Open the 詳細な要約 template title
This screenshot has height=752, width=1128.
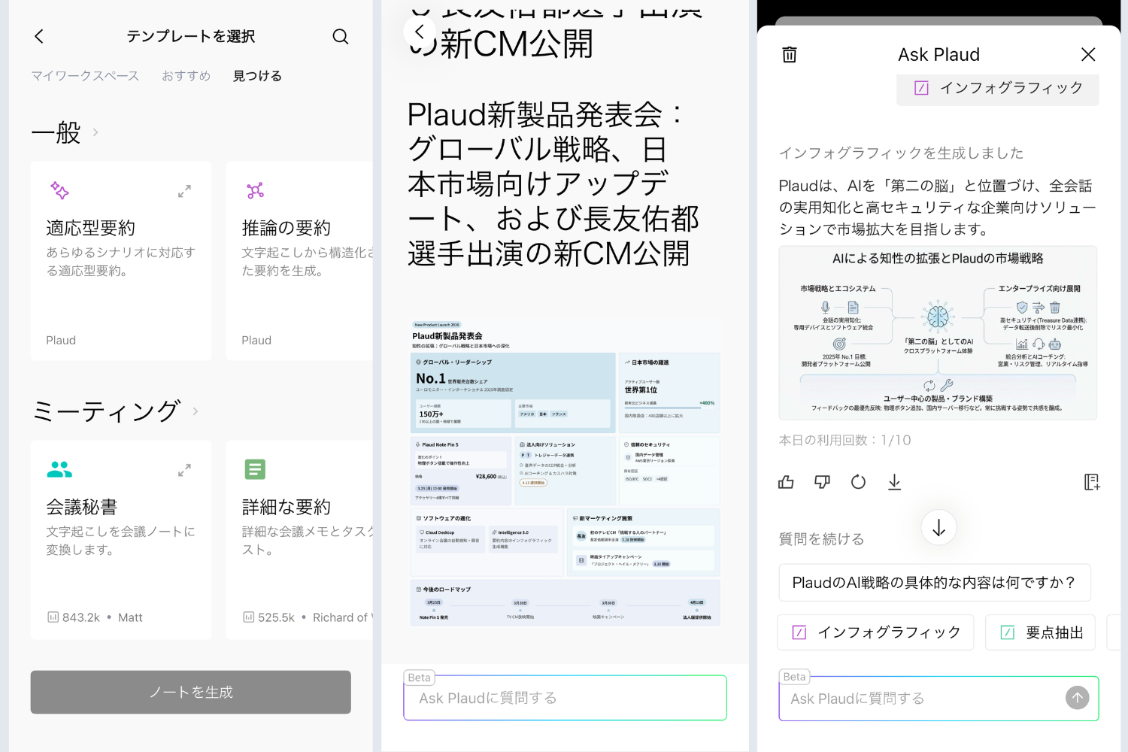click(x=287, y=507)
